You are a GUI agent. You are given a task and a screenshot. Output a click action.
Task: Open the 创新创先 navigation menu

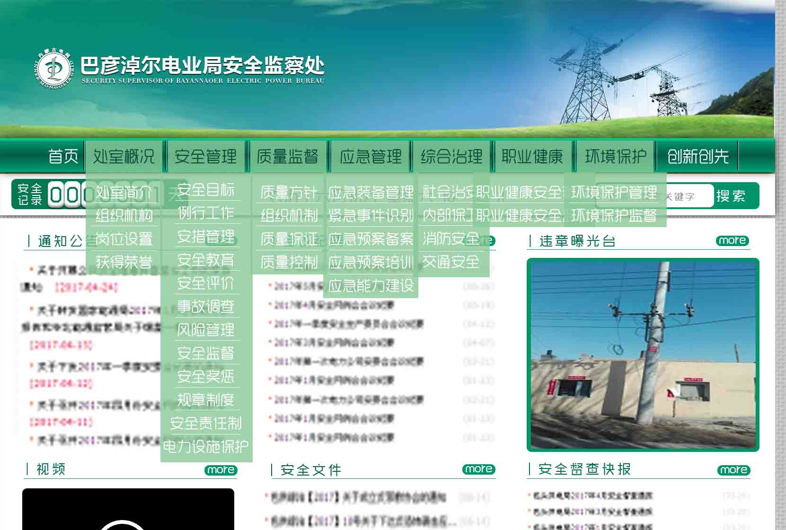pos(698,156)
